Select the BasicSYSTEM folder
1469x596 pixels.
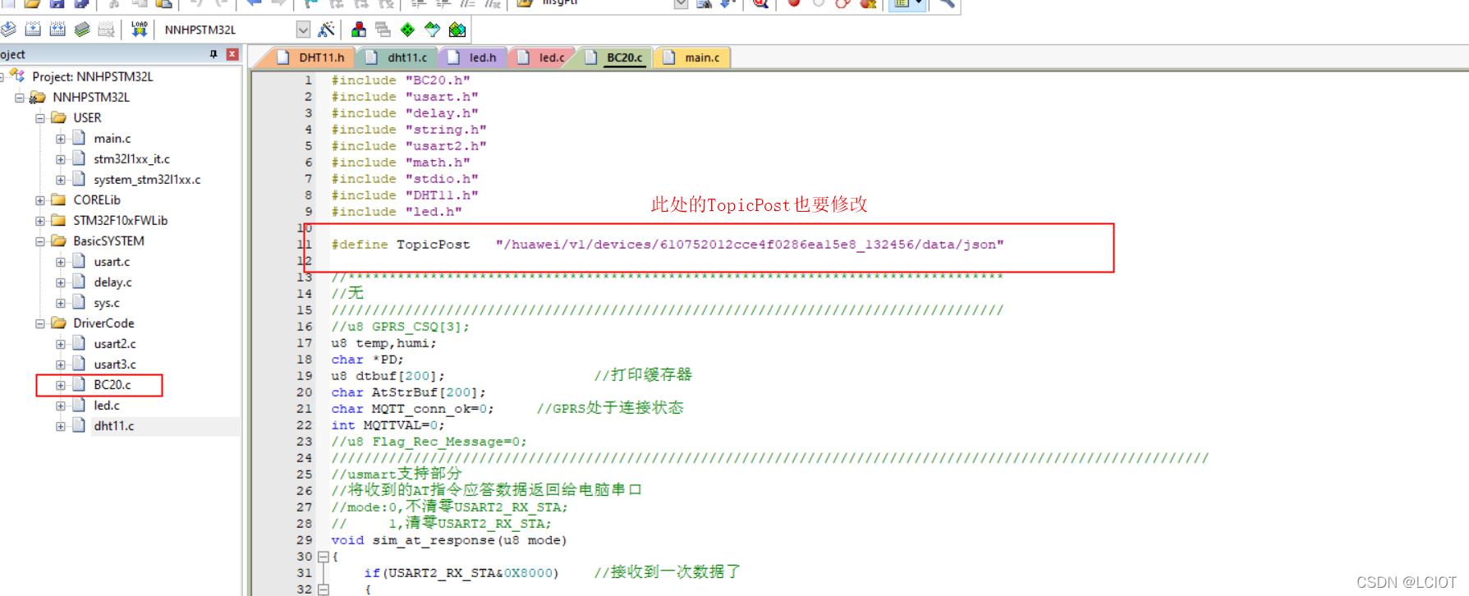(108, 241)
